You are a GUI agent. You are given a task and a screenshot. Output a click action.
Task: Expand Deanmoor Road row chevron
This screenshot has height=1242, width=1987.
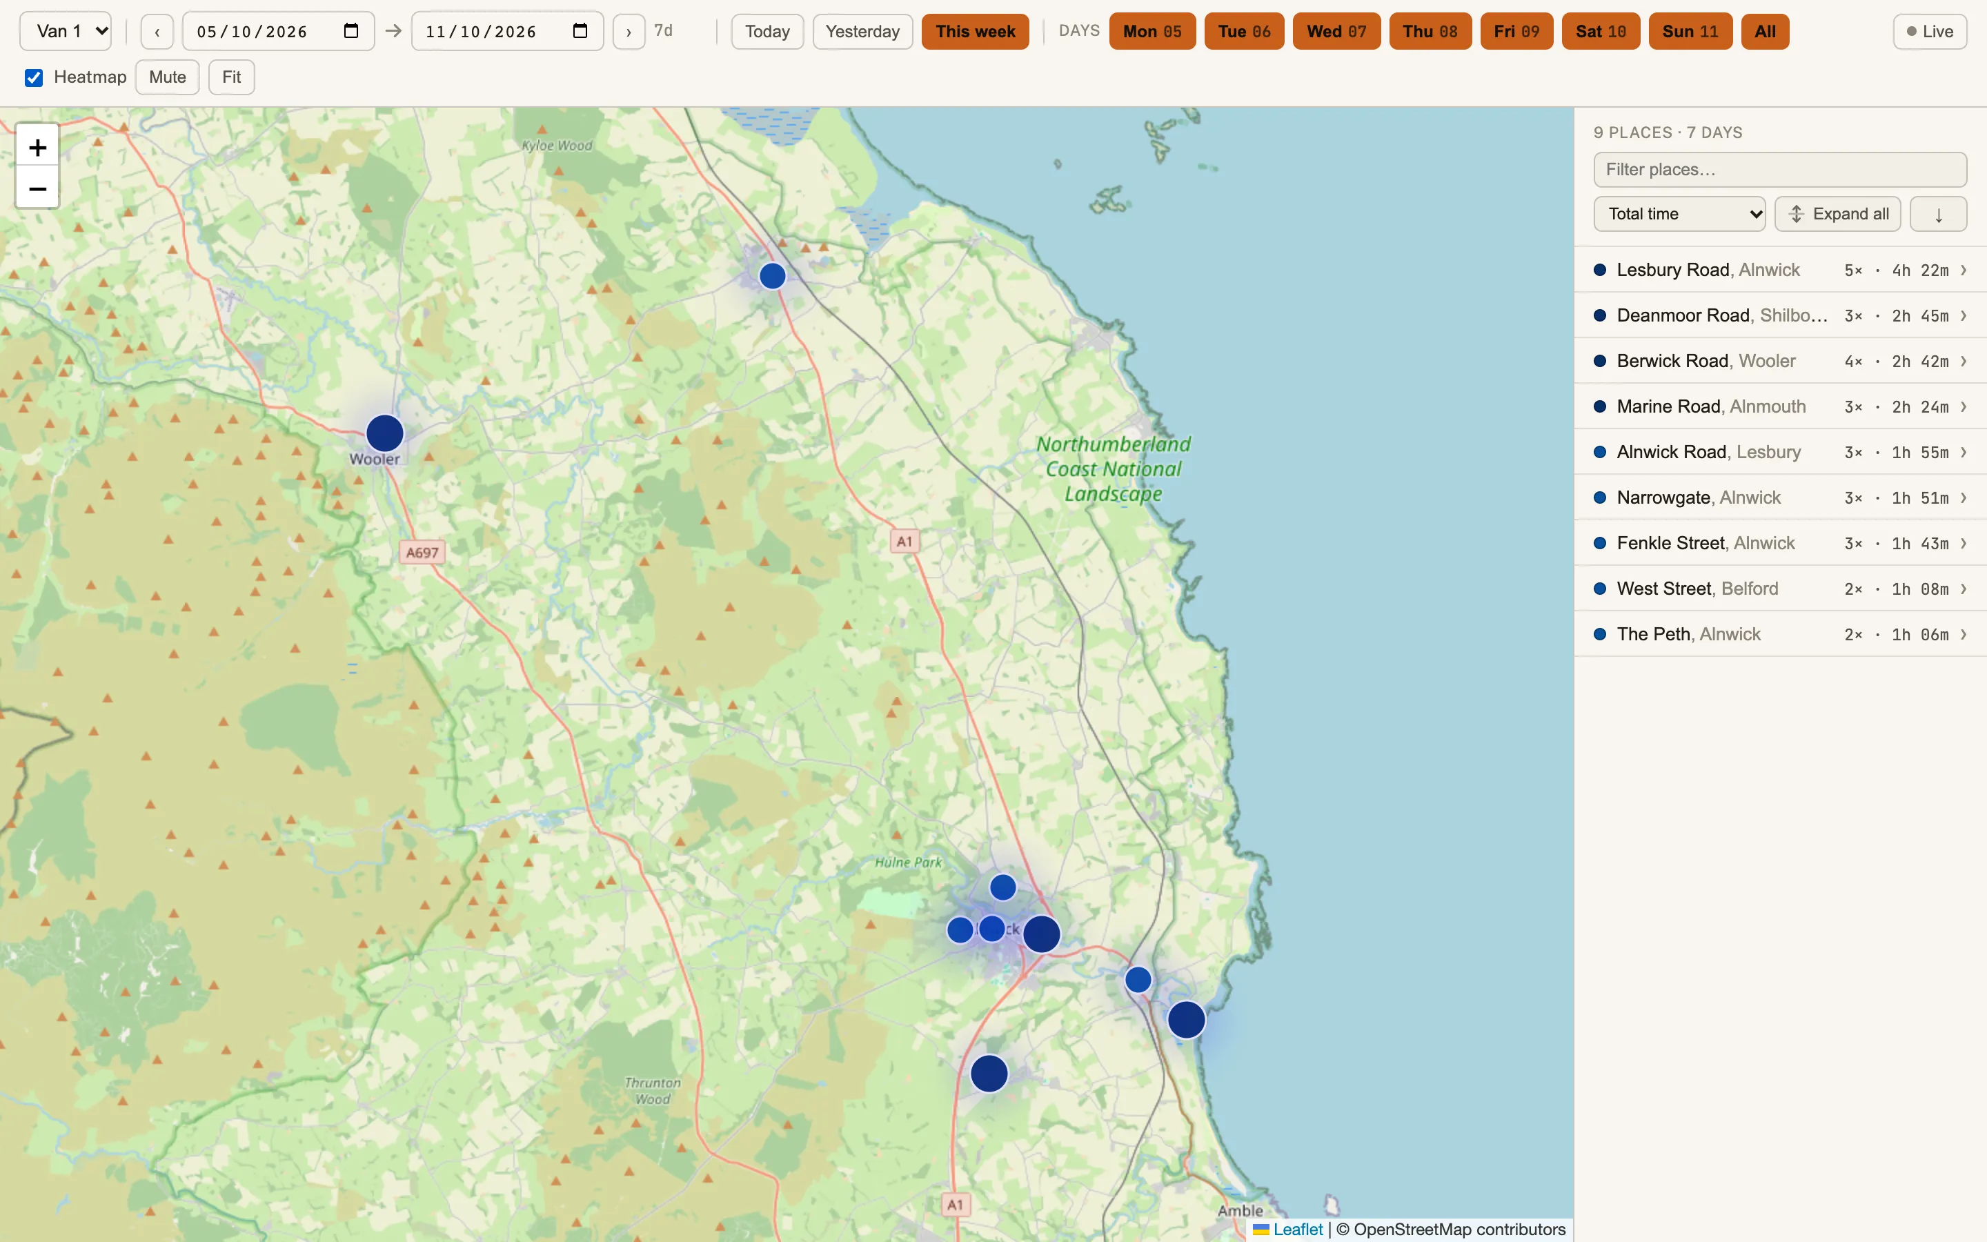[x=1963, y=316]
